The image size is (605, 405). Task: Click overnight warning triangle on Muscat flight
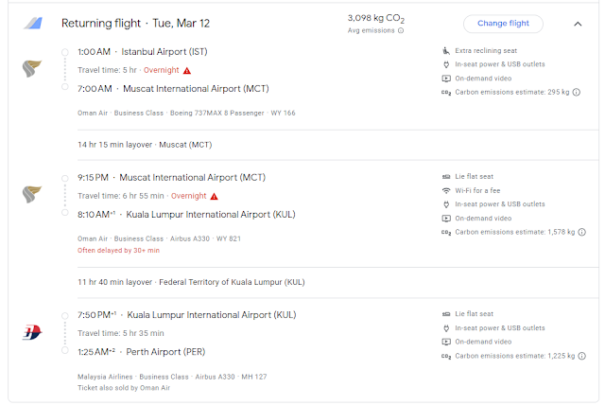click(x=215, y=196)
